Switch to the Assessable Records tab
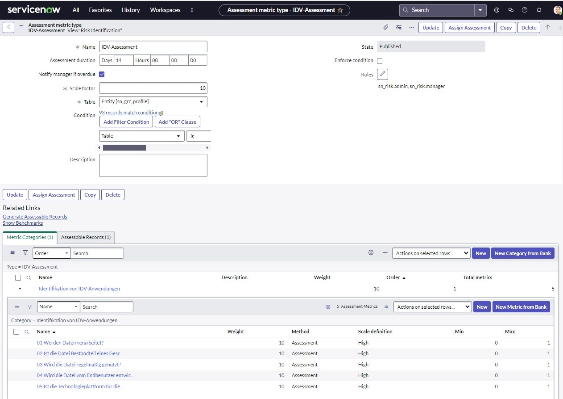The width and height of the screenshot is (563, 399). coord(86,237)
